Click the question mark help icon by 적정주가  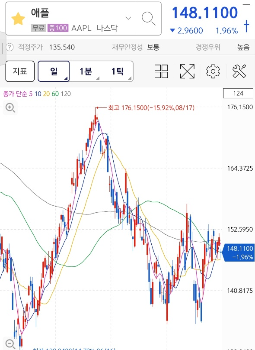[10, 47]
